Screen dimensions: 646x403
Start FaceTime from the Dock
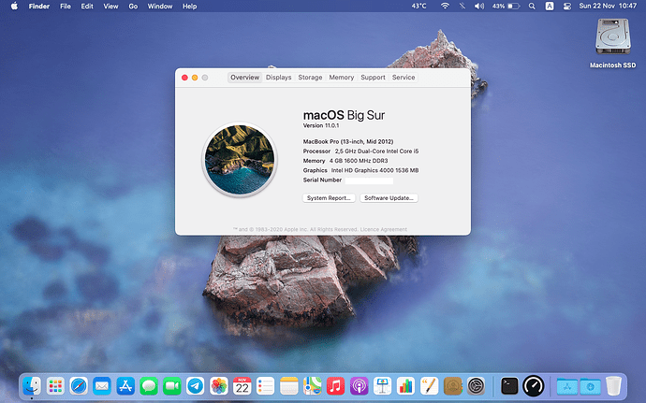click(172, 386)
